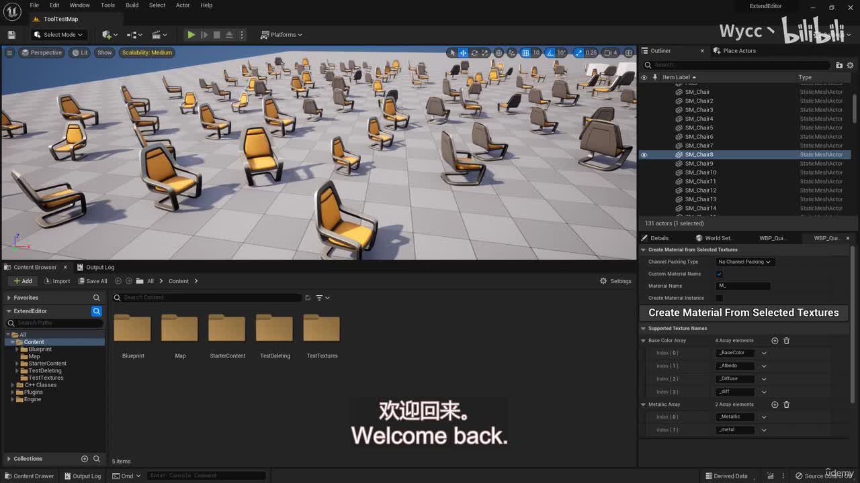Open the Perspective view dropdown
This screenshot has width=860, height=483.
coord(41,52)
